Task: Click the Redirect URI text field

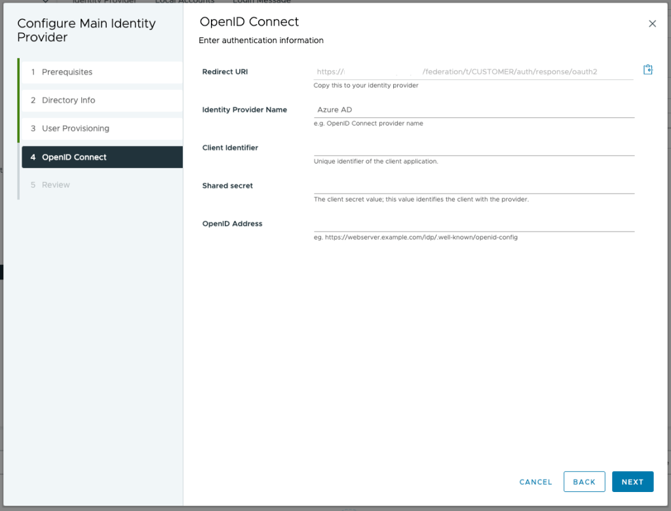Action: (473, 72)
